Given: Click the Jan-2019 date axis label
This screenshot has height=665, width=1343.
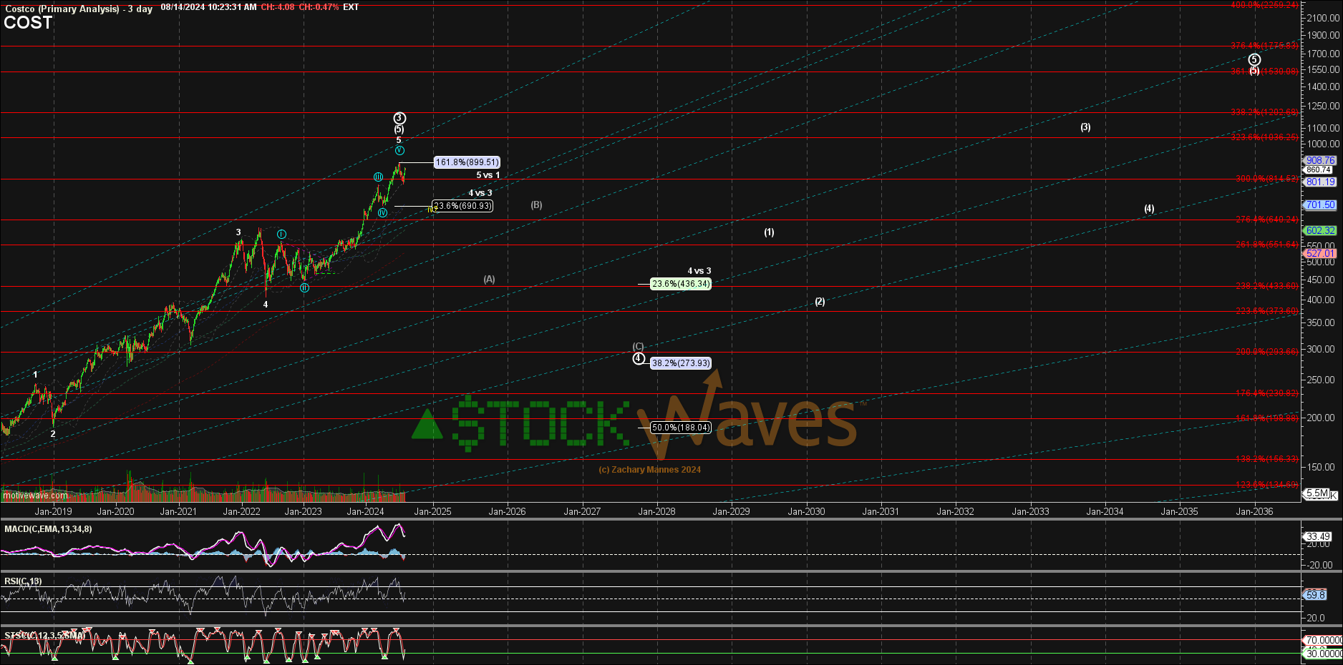Looking at the screenshot, I should point(53,511).
